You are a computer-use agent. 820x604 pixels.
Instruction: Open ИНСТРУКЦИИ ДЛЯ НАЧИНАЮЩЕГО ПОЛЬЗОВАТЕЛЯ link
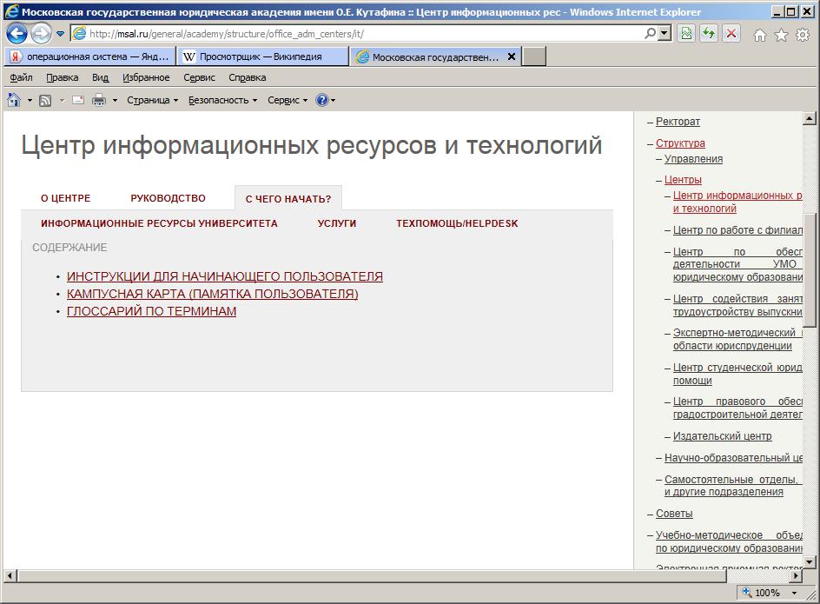tap(225, 276)
